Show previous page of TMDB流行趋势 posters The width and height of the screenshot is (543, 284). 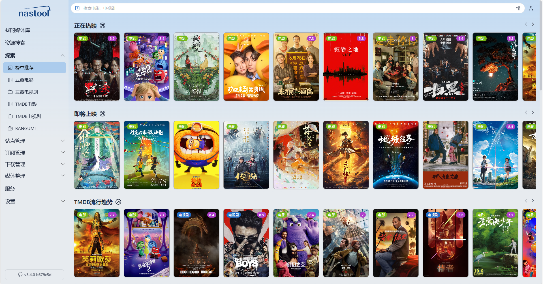click(526, 201)
